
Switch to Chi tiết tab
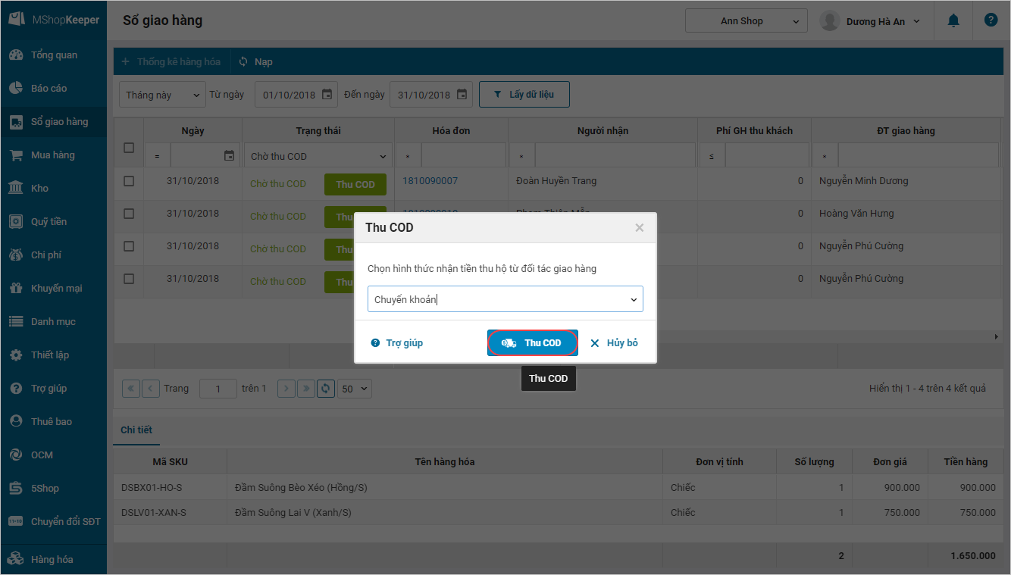click(x=136, y=430)
